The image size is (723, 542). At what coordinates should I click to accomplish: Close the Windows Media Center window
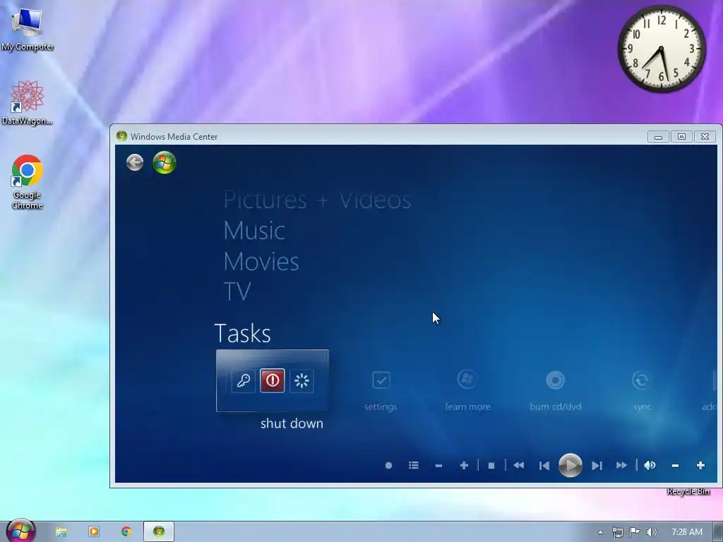click(705, 136)
